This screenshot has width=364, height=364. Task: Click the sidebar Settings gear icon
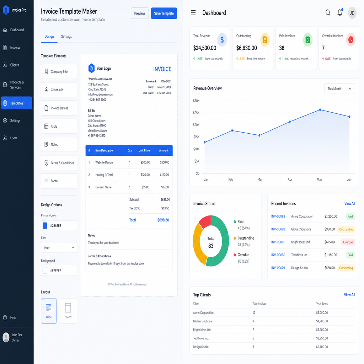[x=5, y=121]
